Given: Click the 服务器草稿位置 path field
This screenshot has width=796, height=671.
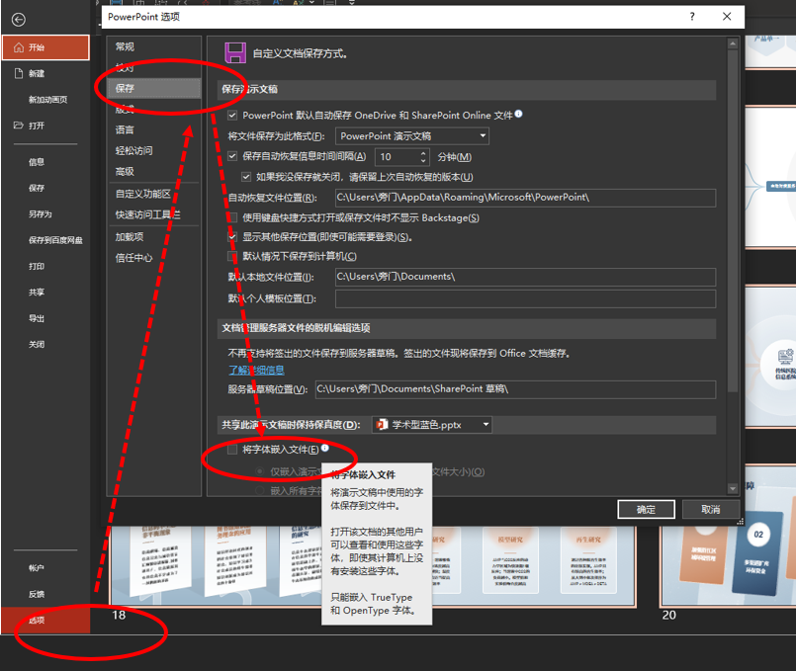Looking at the screenshot, I should [515, 389].
